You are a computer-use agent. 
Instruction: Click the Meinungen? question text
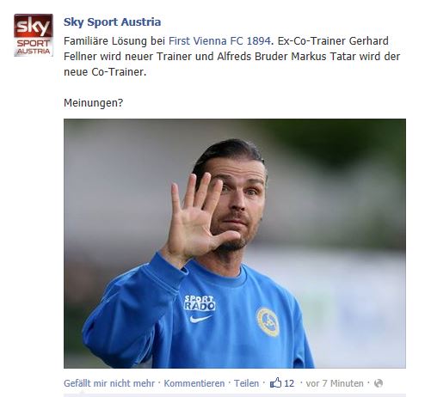[x=93, y=102]
